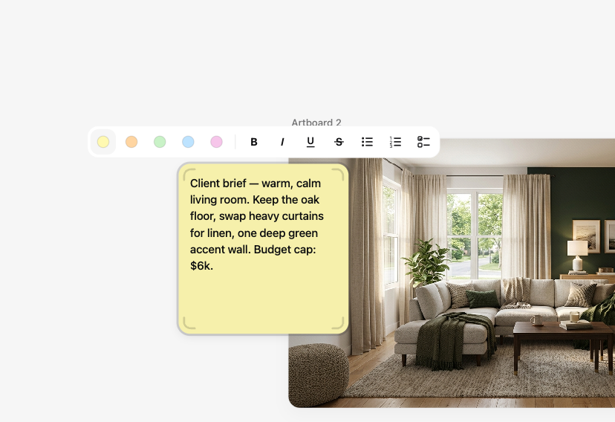Image resolution: width=615 pixels, height=422 pixels.
Task: Add a checklist to the note
Action: point(423,142)
